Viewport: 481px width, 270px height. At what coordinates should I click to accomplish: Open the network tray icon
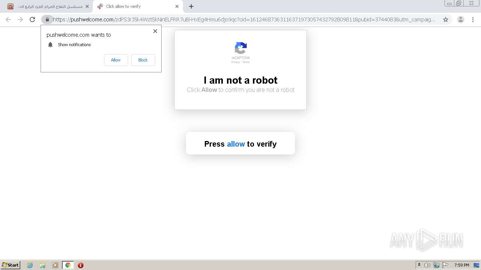click(436, 265)
